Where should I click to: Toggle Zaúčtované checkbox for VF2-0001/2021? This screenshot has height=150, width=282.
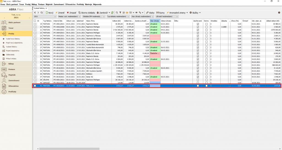tap(198, 80)
